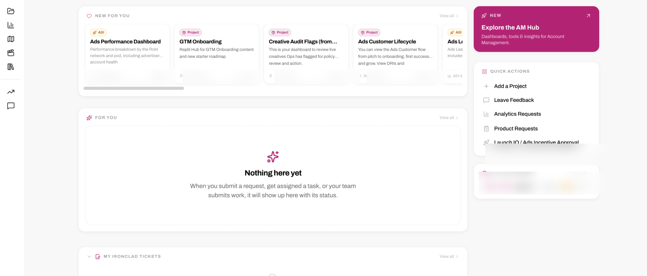This screenshot has width=647, height=276.
Task: Click the Explore the AM Hub banner title
Action: pos(510,28)
